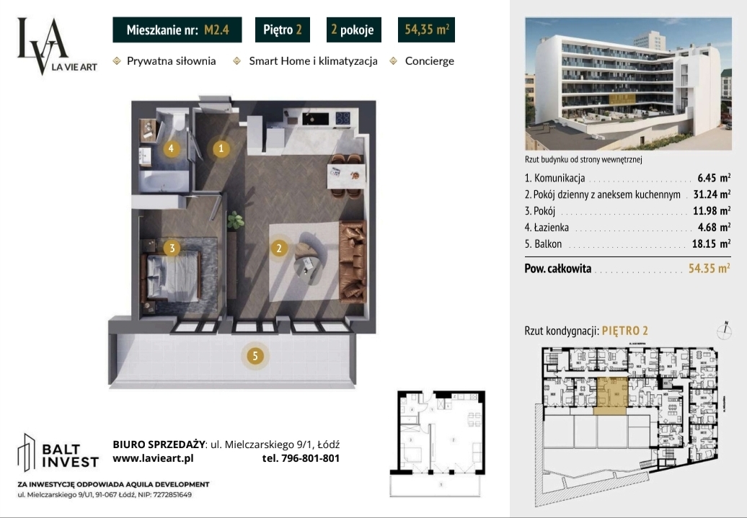This screenshot has height=518, width=747.
Task: Click the highlighted apartment on floor plan
Action: click(613, 396)
